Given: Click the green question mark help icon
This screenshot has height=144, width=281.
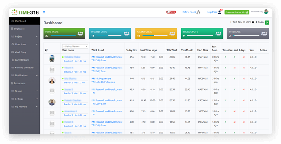Looking at the screenshot, I should (267, 23).
